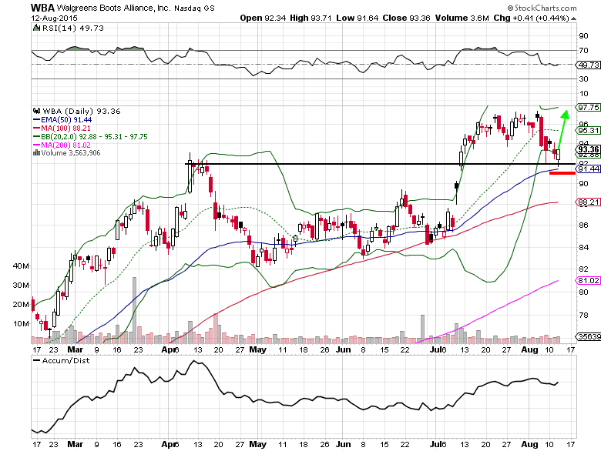Click the bold WBA ticker symbol

[43, 7]
